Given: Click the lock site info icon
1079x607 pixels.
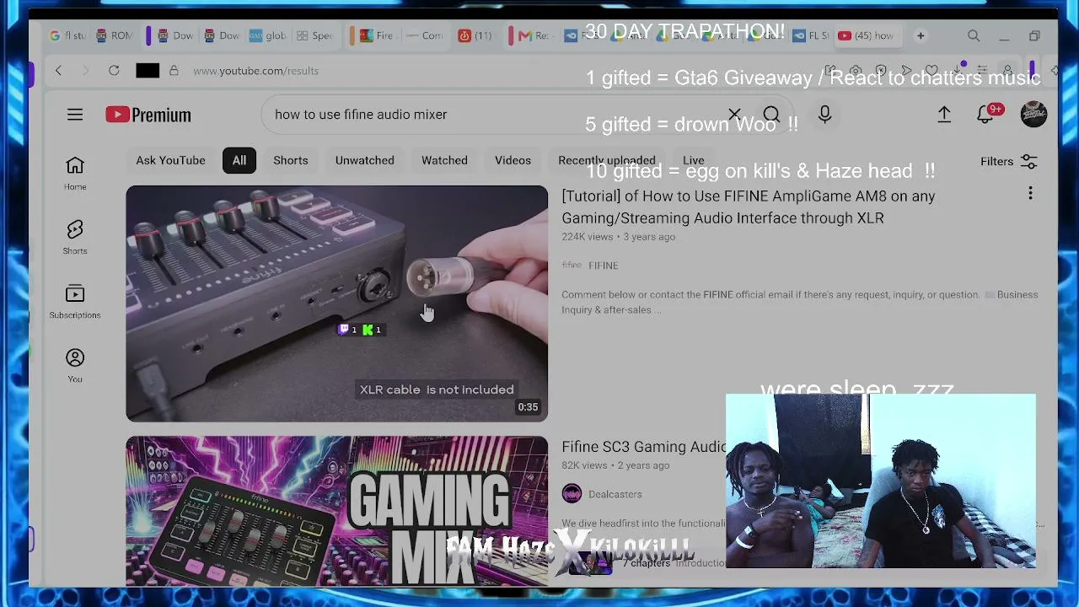Looking at the screenshot, I should 174,71.
